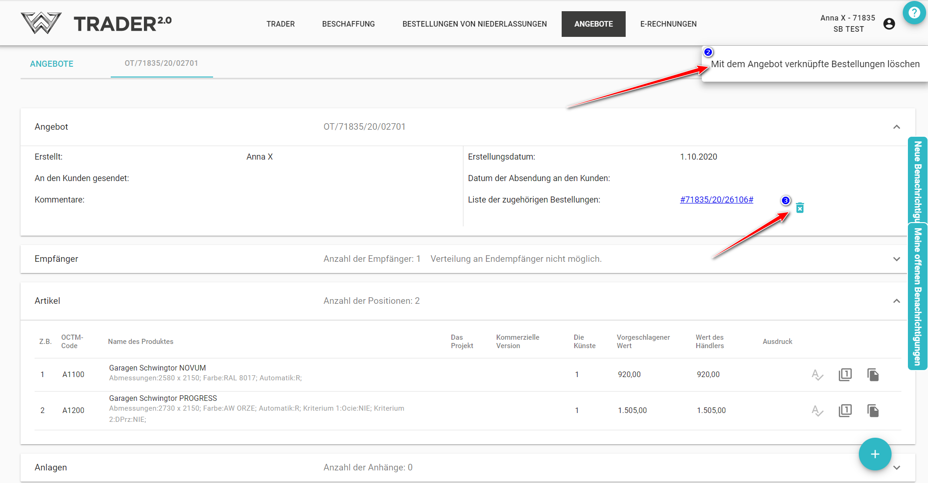This screenshot has height=483, width=928.
Task: Click the file copy icon for Schwingtor PROGRESS
Action: tap(873, 411)
